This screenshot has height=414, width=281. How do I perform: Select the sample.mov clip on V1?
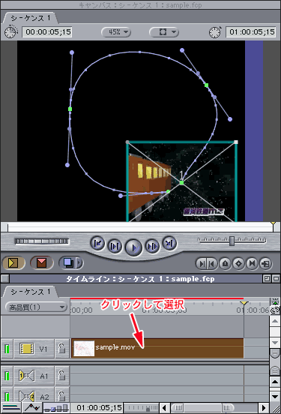pos(157,348)
